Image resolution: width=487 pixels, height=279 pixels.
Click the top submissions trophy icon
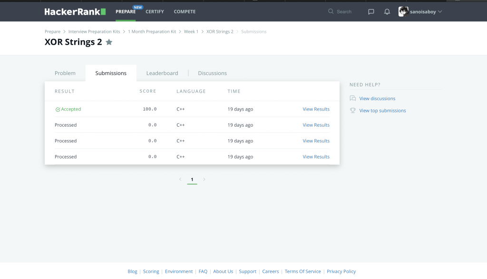[x=352, y=111]
